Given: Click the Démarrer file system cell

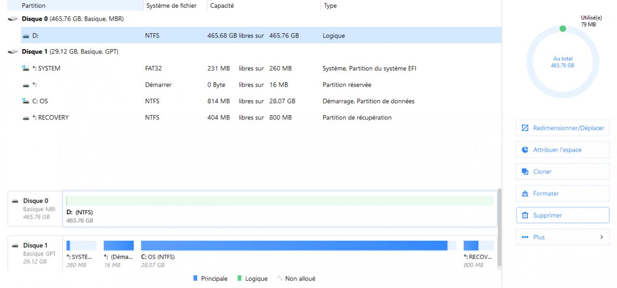Looking at the screenshot, I should pyautogui.click(x=158, y=85).
